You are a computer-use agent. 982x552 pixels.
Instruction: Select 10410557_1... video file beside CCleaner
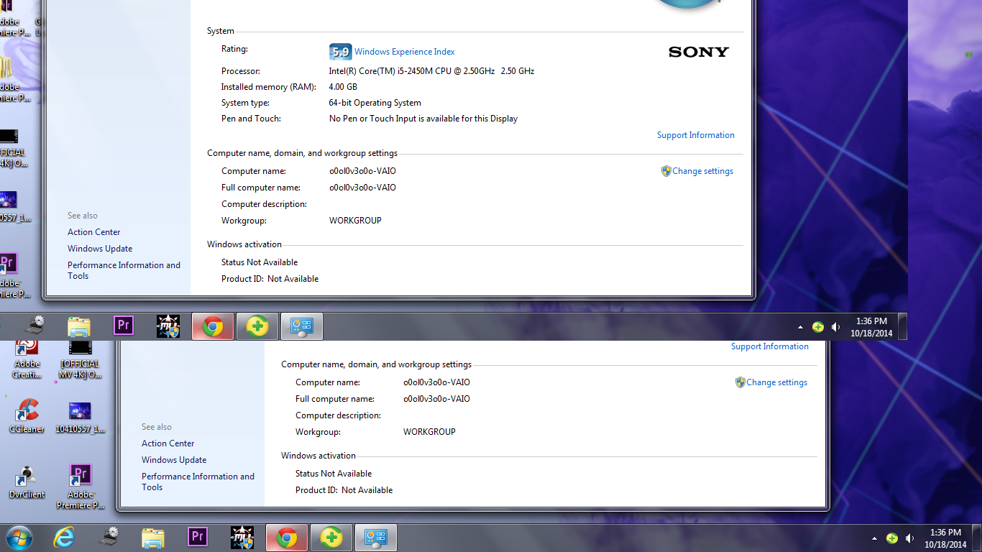tap(80, 418)
